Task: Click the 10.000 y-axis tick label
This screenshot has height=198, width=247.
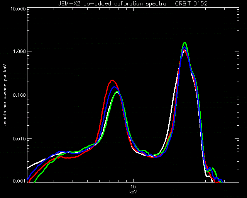Action: 18,9
